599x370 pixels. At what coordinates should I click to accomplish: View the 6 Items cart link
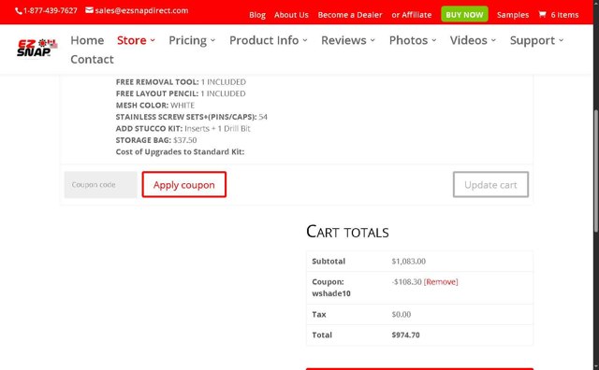pos(564,15)
